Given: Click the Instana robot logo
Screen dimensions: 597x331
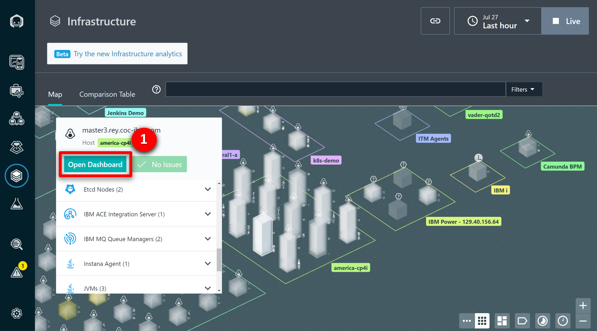Looking at the screenshot, I should tap(16, 21).
